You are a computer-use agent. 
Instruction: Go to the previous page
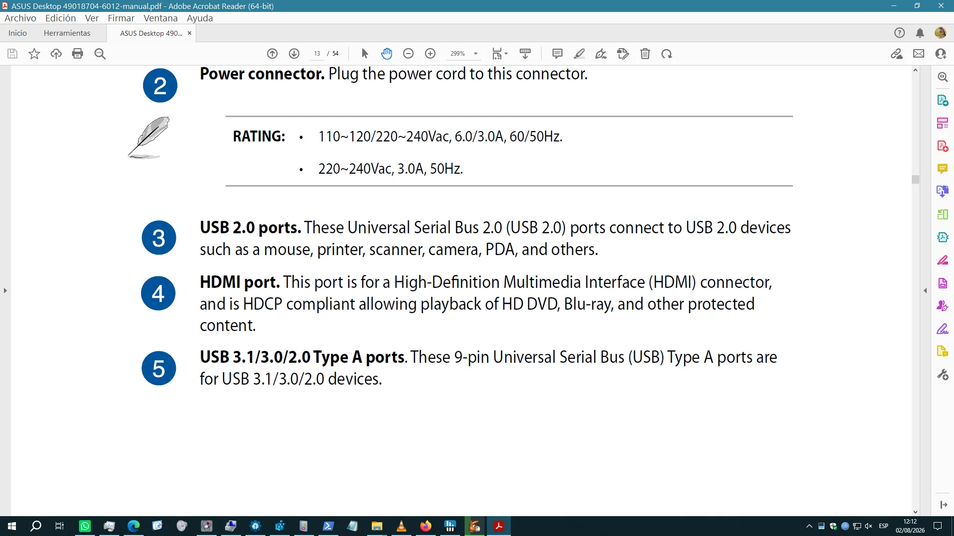coord(272,54)
